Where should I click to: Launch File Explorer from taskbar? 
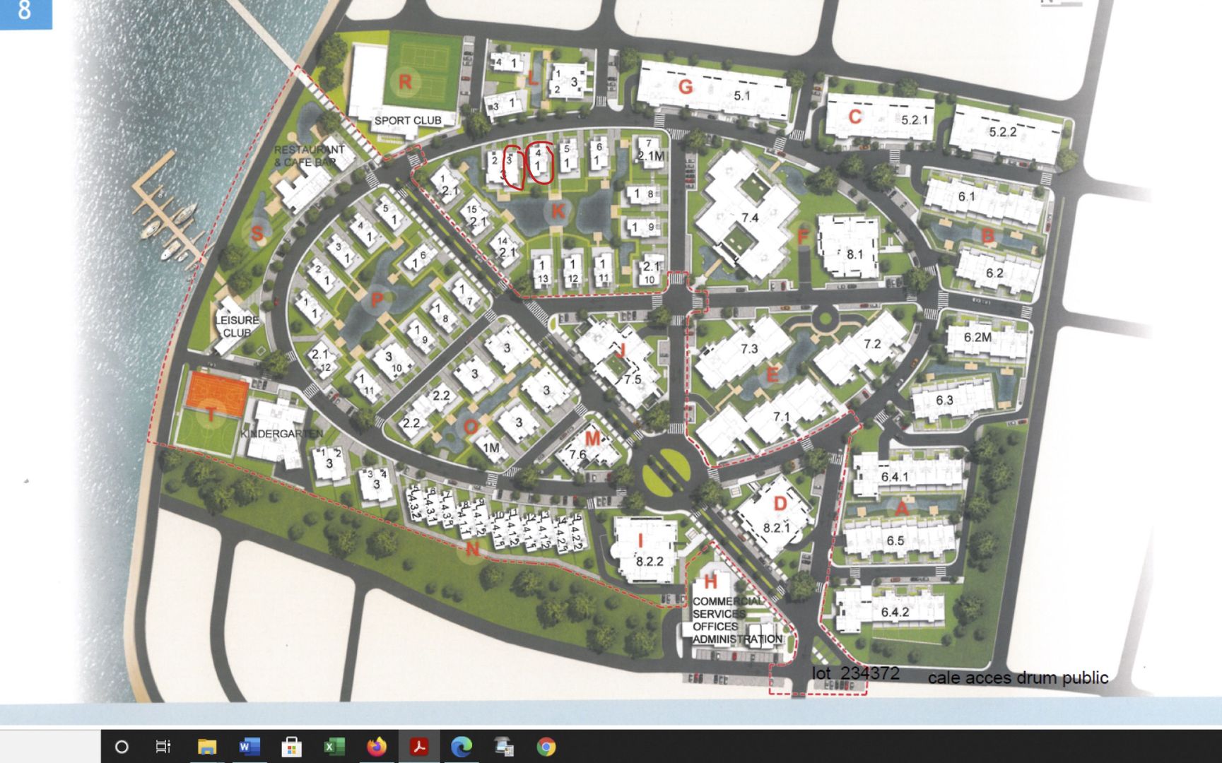(206, 747)
